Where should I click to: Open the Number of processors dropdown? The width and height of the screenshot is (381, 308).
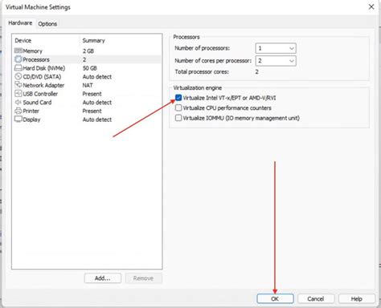pyautogui.click(x=276, y=48)
